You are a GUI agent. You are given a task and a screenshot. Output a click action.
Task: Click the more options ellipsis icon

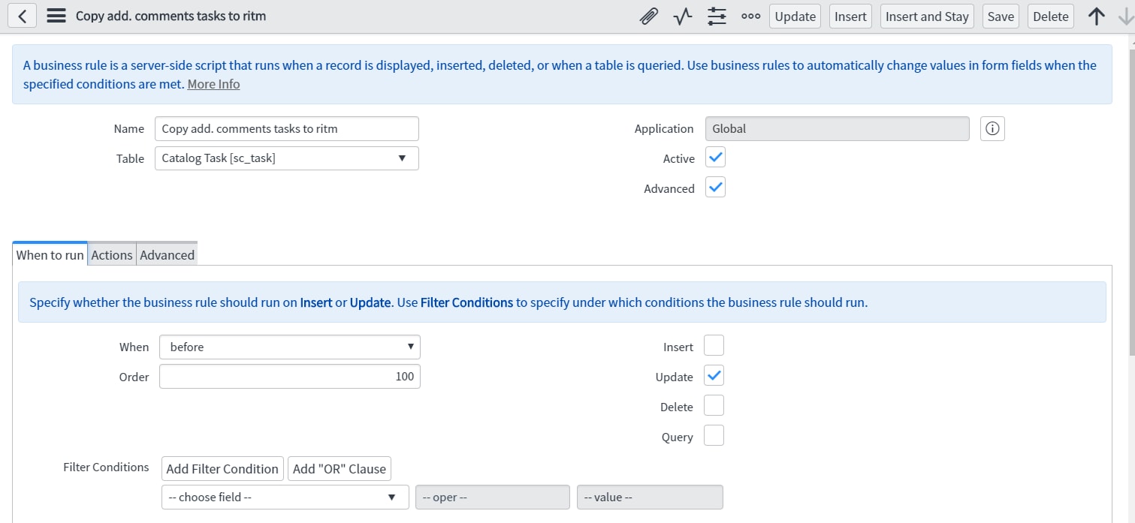coord(750,16)
